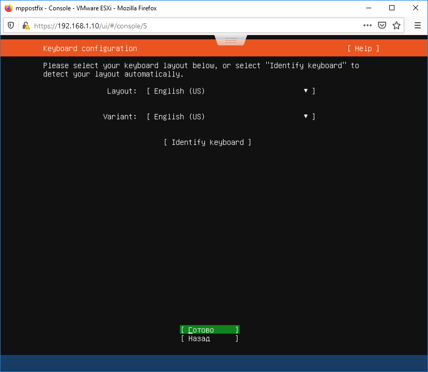
Task: Click the Назад button
Action: [209, 338]
